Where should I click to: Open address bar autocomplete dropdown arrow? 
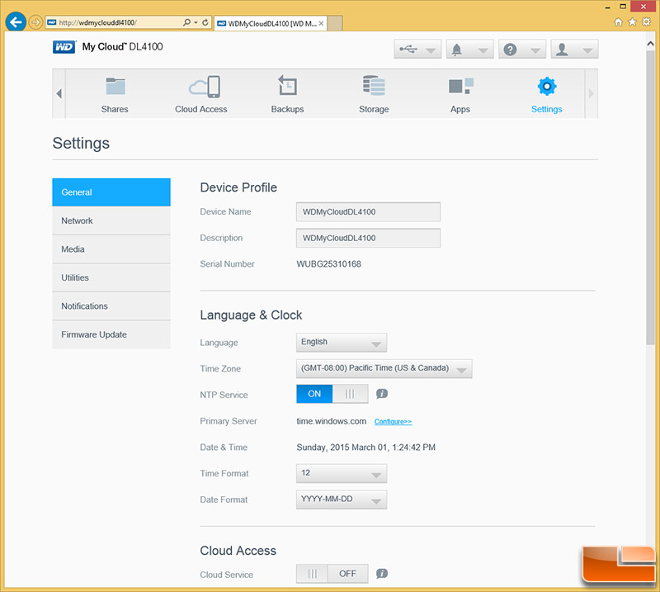196,22
